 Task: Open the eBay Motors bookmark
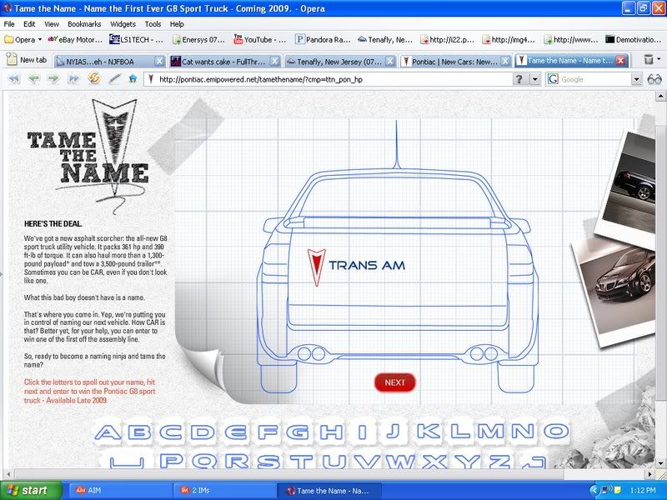pyautogui.click(x=75, y=39)
